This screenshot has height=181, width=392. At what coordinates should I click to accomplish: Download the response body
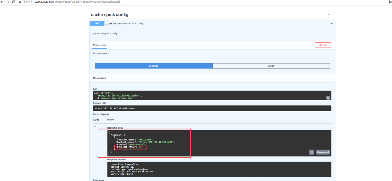click(323, 152)
